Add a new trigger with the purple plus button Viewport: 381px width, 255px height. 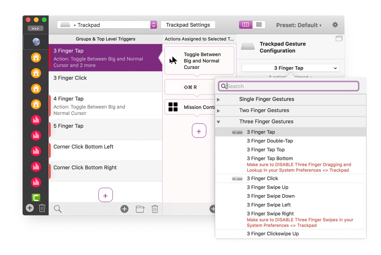point(105,195)
